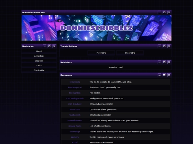Click the Resources panel title

click(66, 75)
